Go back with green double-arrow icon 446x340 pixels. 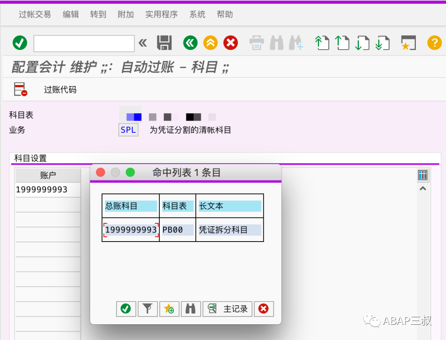190,43
